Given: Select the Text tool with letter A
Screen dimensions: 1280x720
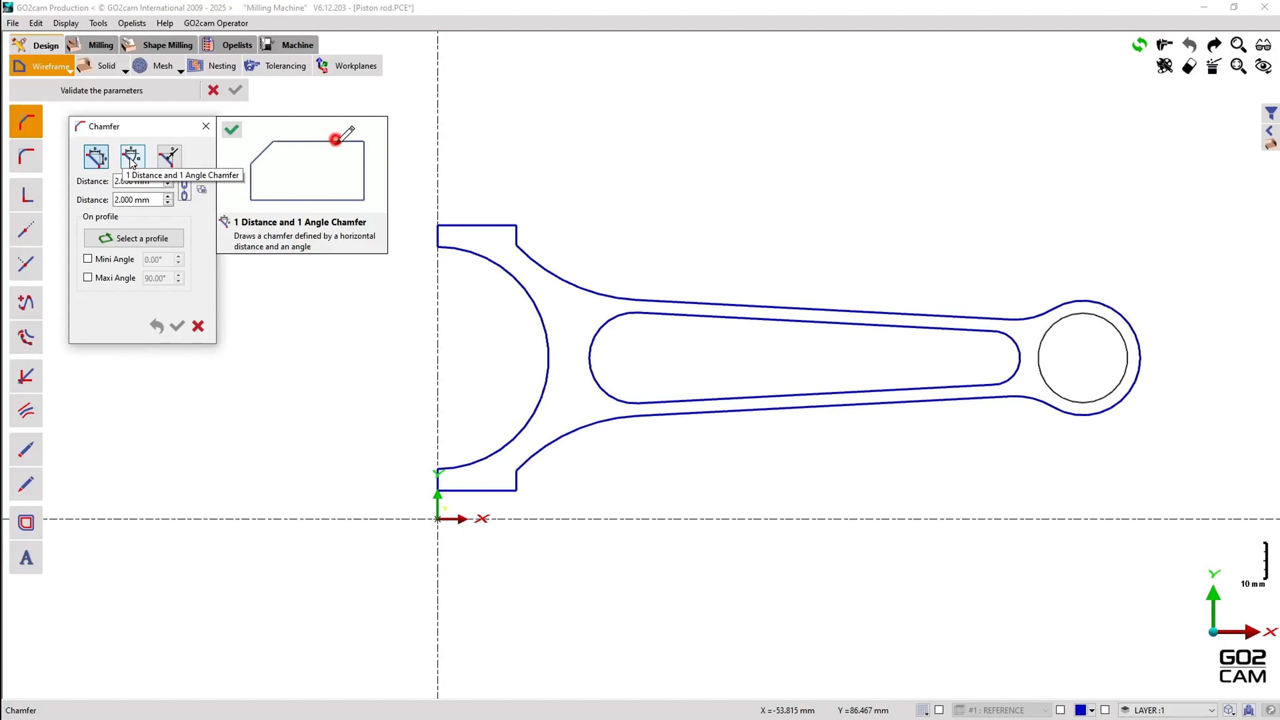Looking at the screenshot, I should click(26, 558).
